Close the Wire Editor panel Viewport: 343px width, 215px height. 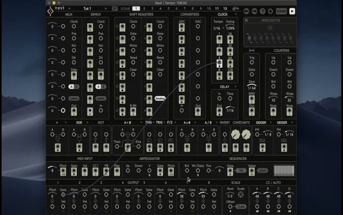click(x=246, y=20)
